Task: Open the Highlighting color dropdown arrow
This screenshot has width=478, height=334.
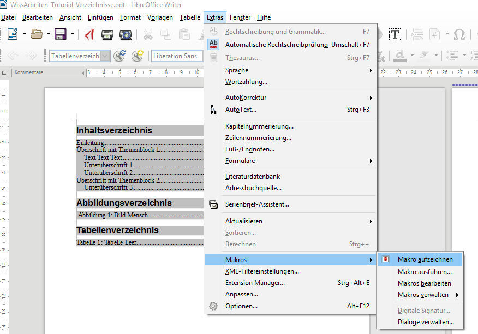Action: [x=436, y=56]
